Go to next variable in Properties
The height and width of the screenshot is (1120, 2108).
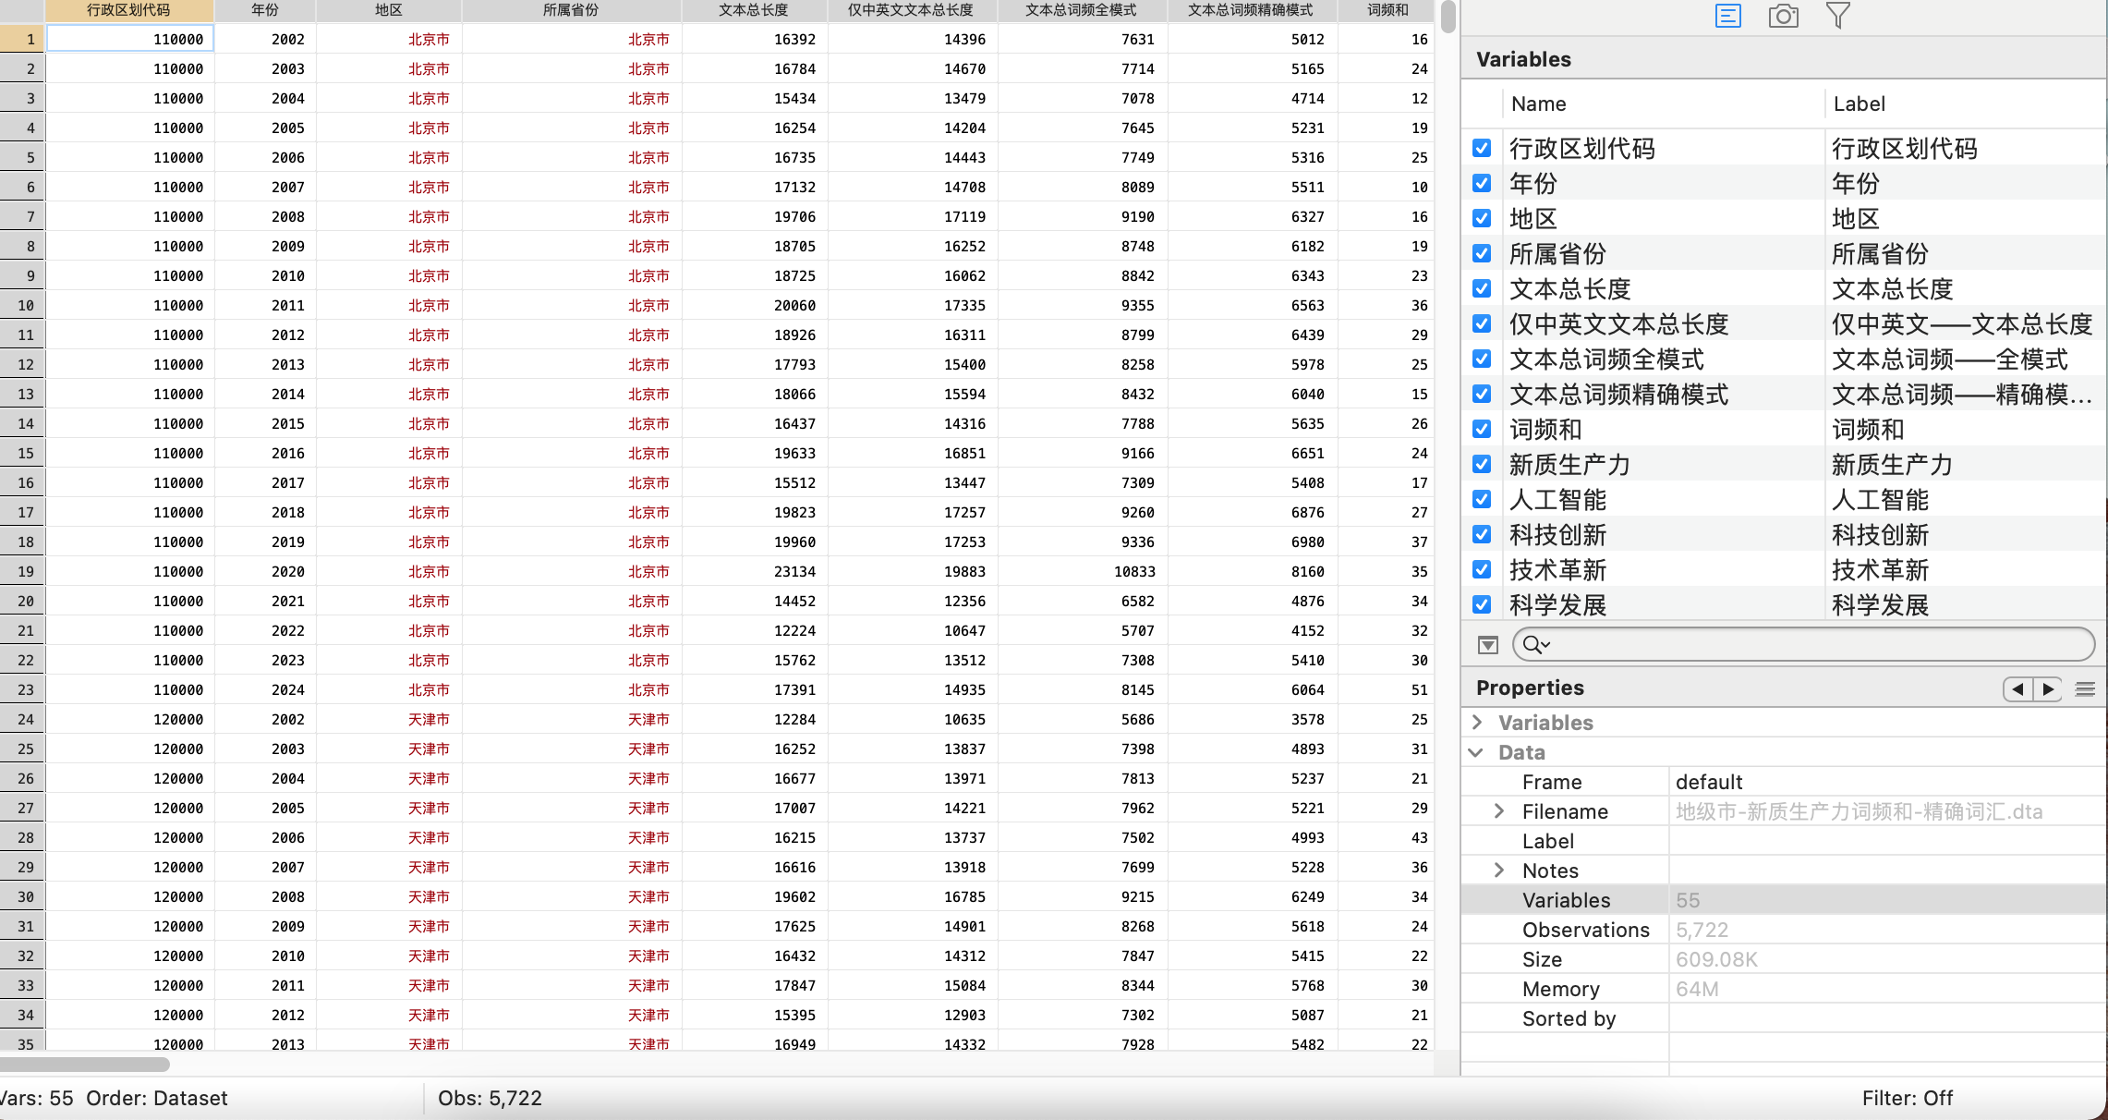[2048, 688]
